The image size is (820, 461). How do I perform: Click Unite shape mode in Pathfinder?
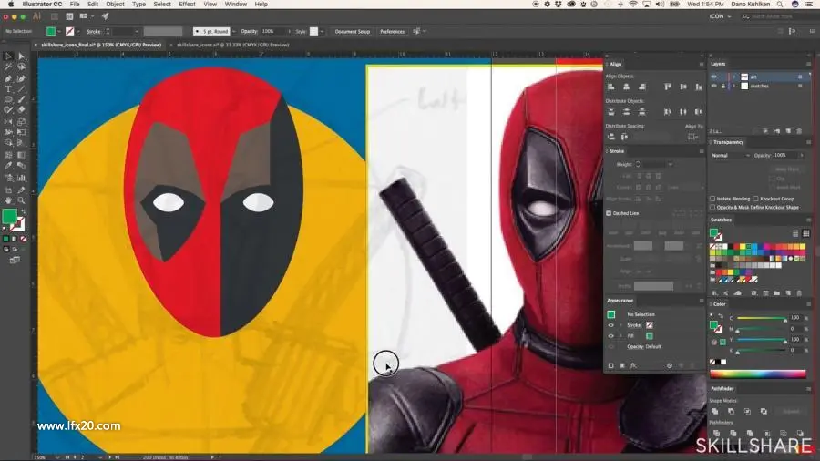point(715,411)
